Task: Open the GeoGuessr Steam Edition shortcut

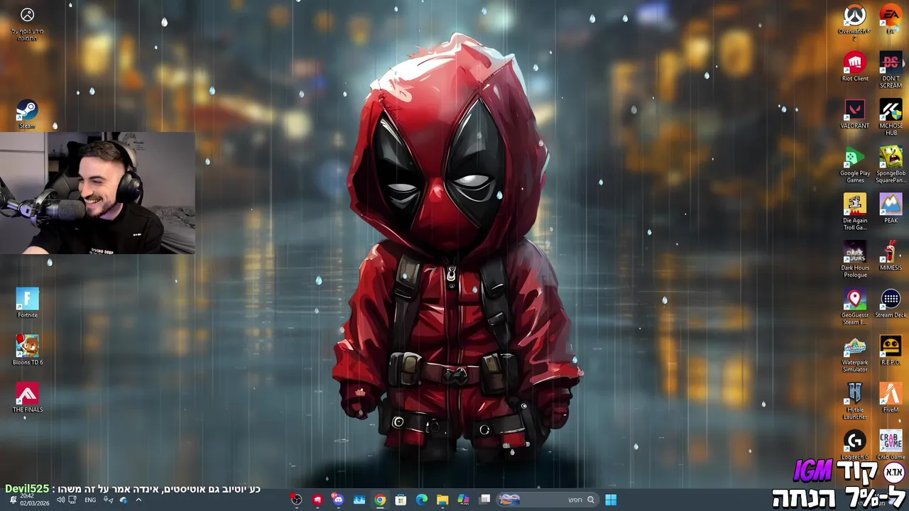Action: coord(854,307)
